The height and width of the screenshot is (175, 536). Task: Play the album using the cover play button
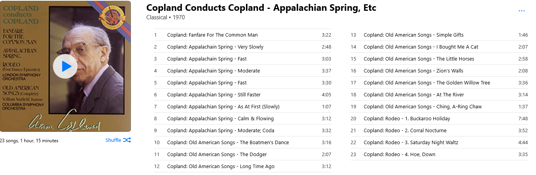[x=65, y=66]
